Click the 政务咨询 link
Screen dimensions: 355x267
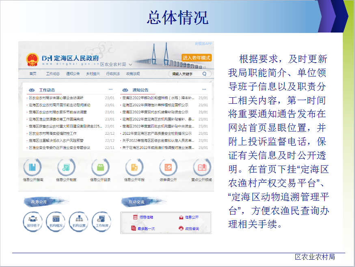(189, 229)
